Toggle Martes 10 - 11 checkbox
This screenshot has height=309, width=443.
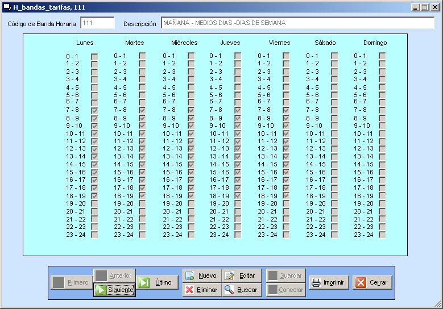coord(142,133)
